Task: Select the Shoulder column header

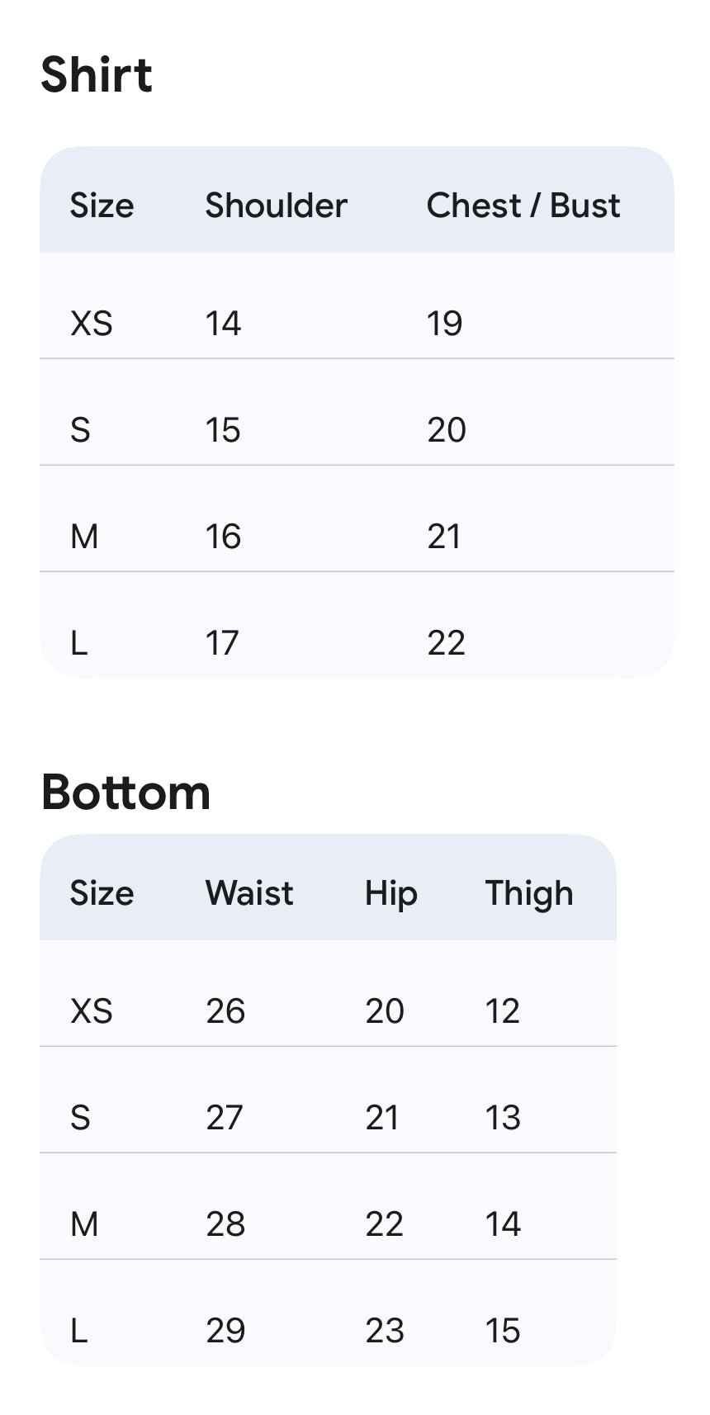Action: pyautogui.click(x=276, y=206)
